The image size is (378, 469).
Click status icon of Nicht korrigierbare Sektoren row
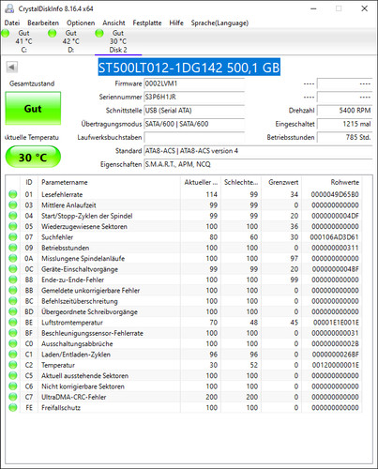pos(13,386)
